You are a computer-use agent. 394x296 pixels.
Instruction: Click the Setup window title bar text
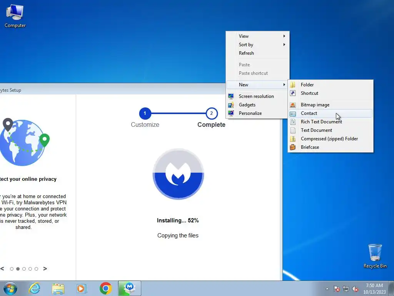10,90
